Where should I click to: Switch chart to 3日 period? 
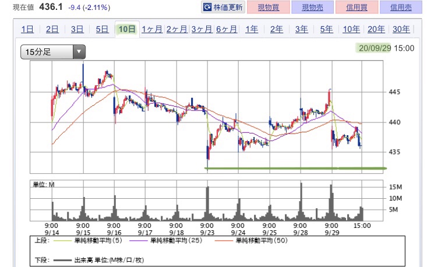[x=77, y=29]
